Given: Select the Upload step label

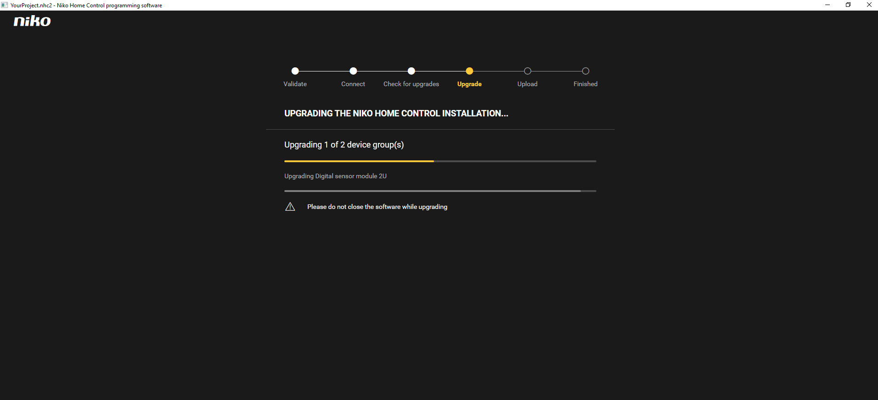Looking at the screenshot, I should [528, 84].
